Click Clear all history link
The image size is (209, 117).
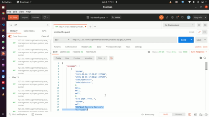[x=45, y=36]
